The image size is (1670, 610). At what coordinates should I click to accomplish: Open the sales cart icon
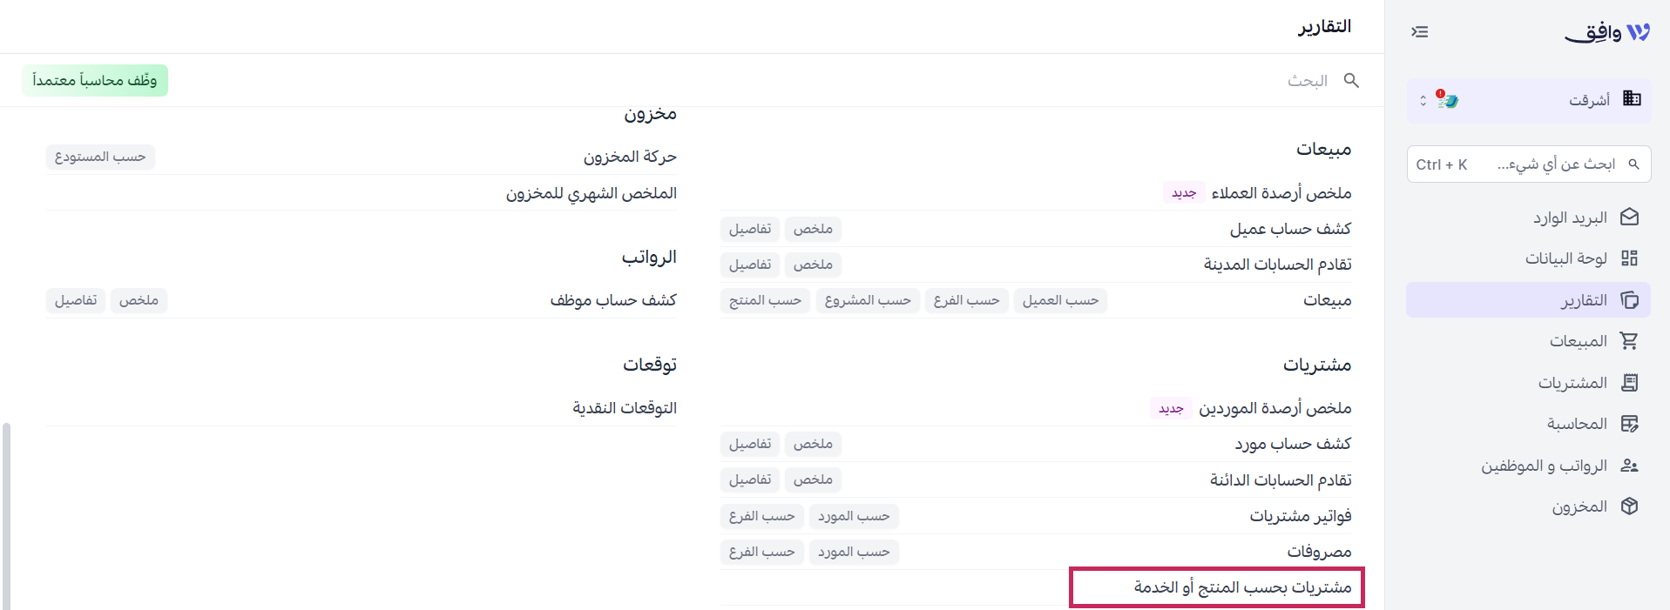[1629, 341]
